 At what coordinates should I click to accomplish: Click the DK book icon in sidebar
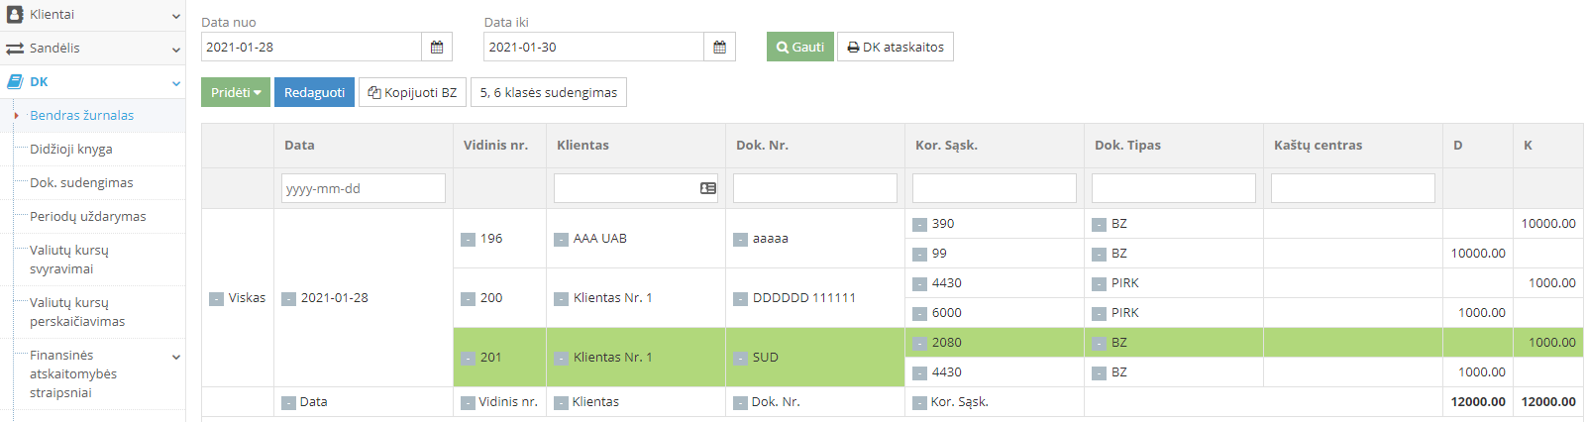(x=15, y=82)
